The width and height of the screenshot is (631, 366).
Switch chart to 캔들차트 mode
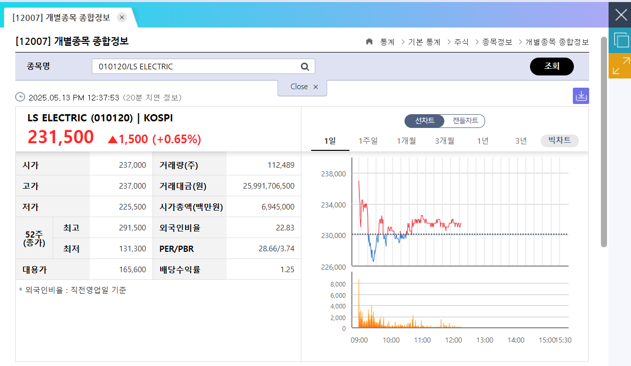463,121
